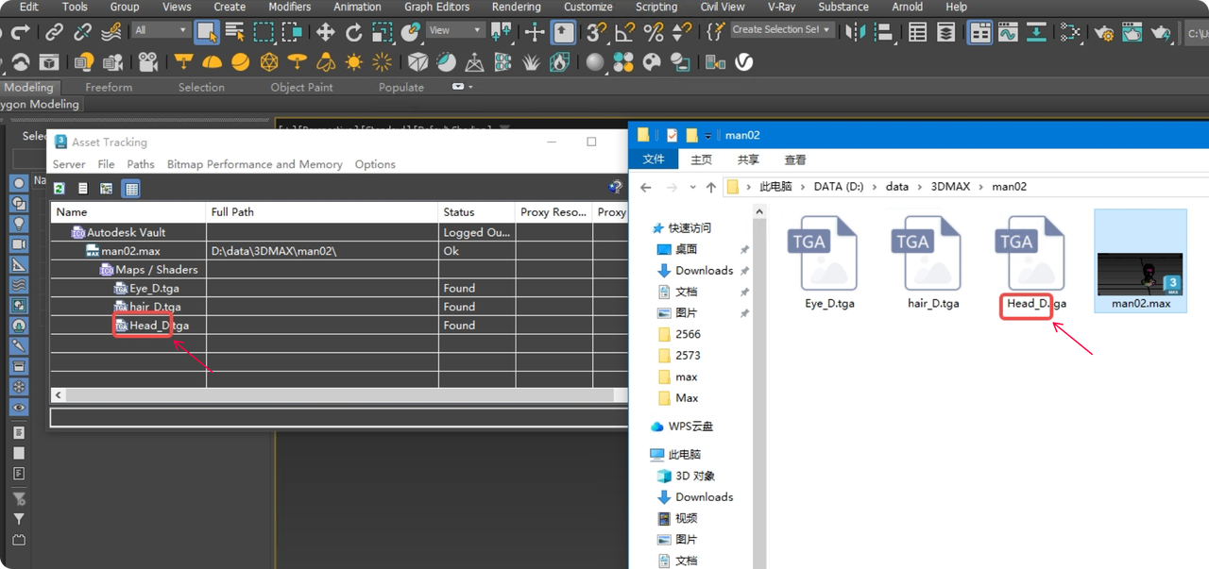Activate the Select and Scale tool
1209x569 pixels.
(382, 32)
